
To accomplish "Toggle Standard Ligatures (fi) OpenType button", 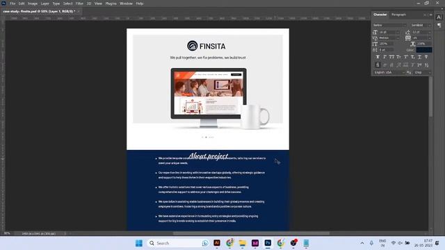I will click(378, 65).
